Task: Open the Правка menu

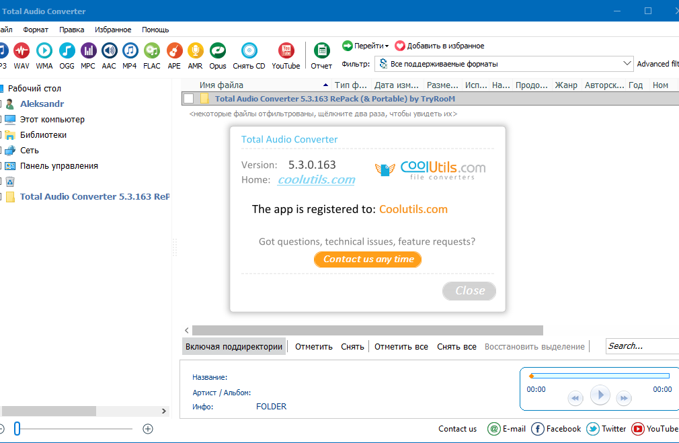Action: (x=71, y=30)
